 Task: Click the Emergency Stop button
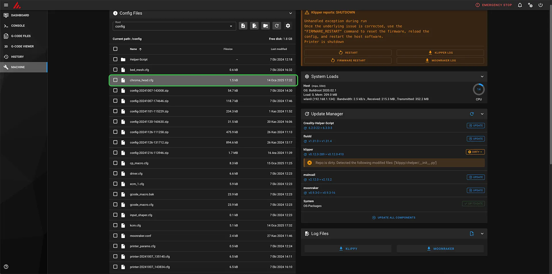[x=494, y=5]
